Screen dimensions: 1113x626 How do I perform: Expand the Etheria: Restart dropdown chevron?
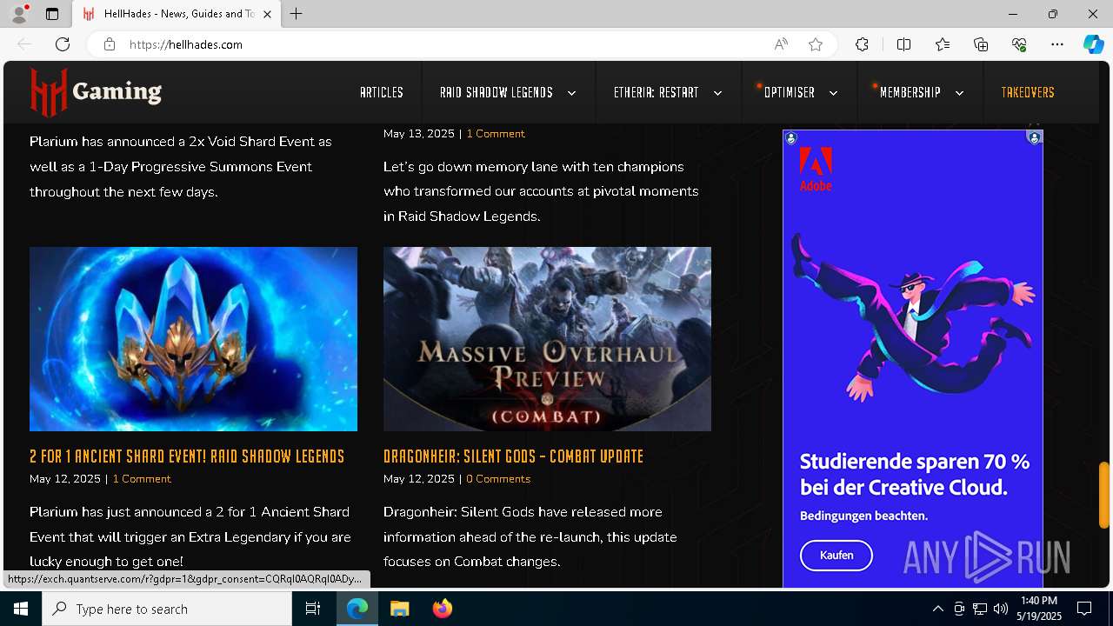717,93
